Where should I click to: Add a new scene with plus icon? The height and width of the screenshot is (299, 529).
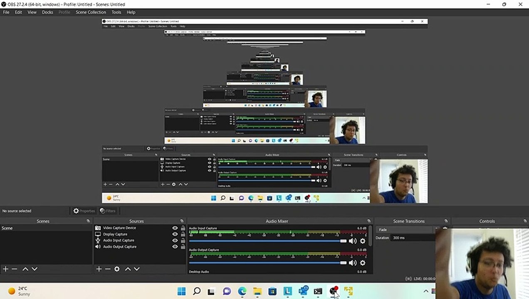tap(5, 269)
